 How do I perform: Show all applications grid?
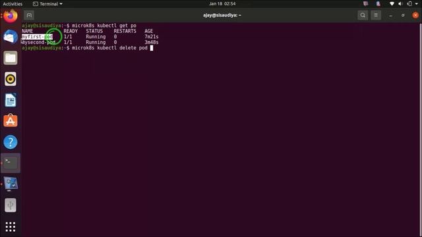pyautogui.click(x=11, y=226)
